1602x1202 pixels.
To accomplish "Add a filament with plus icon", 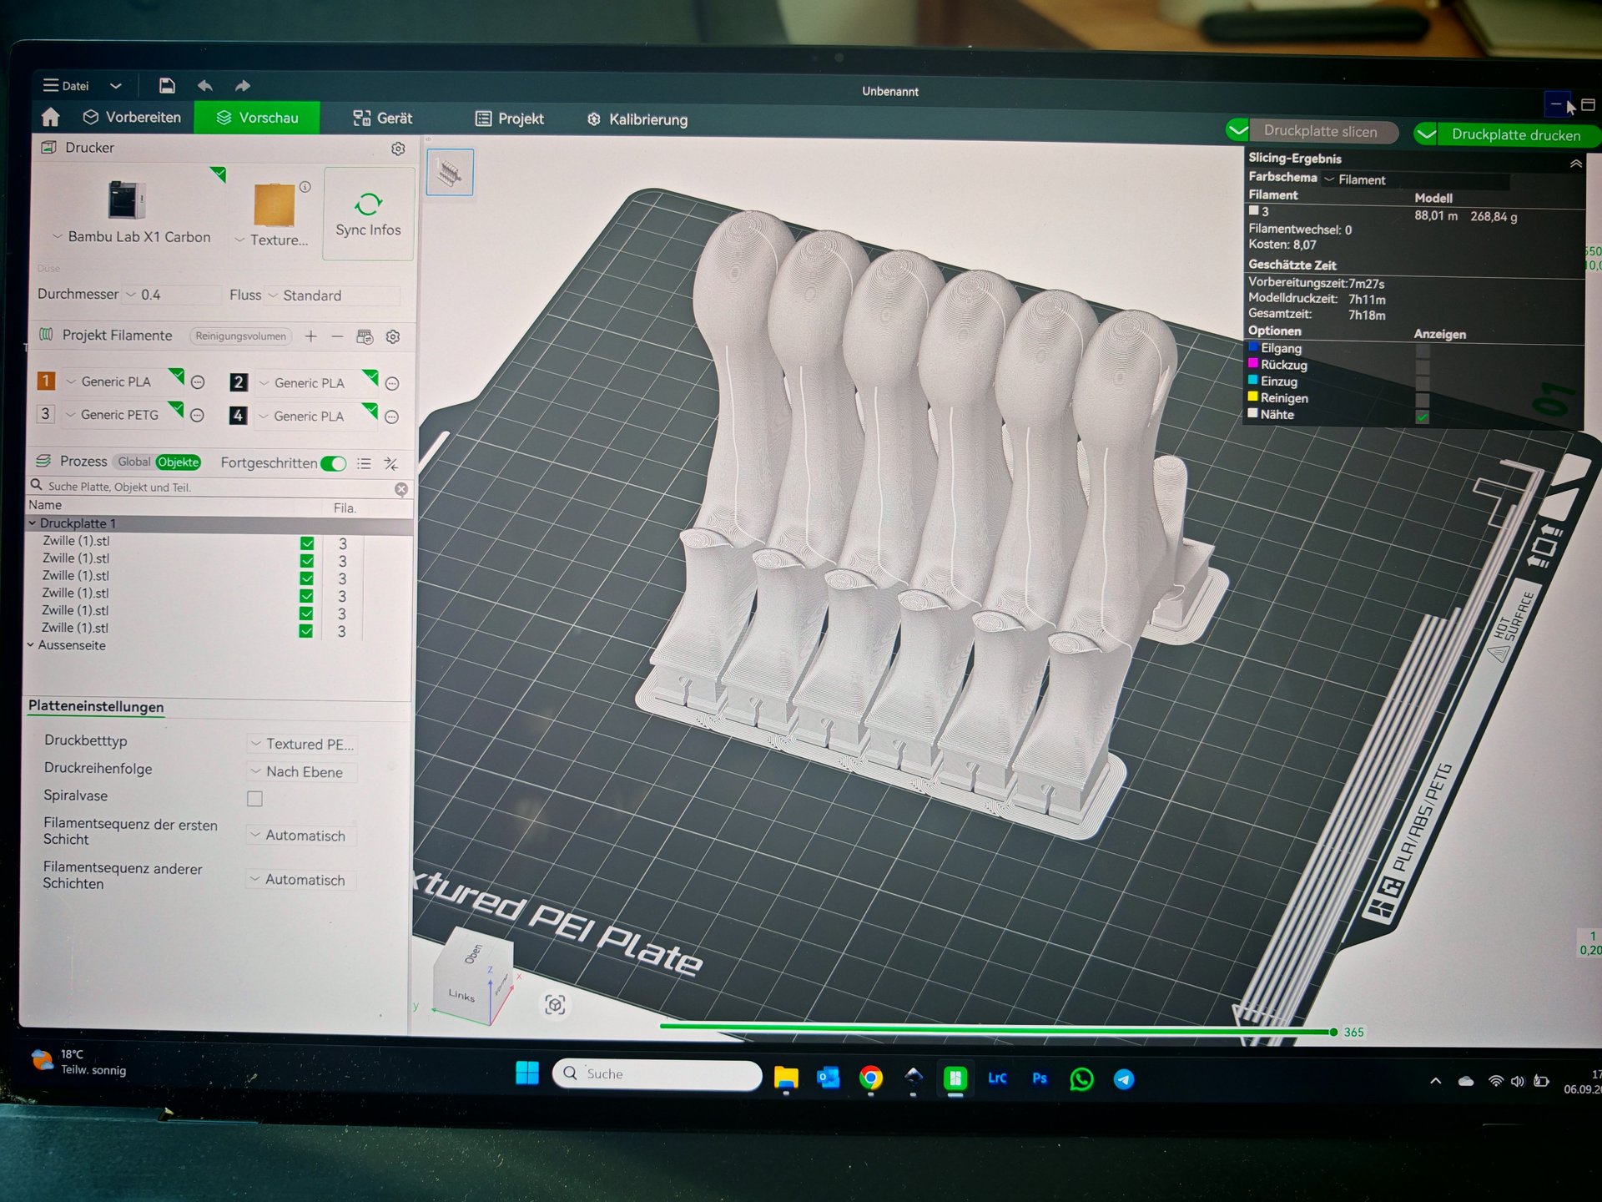I will (310, 336).
